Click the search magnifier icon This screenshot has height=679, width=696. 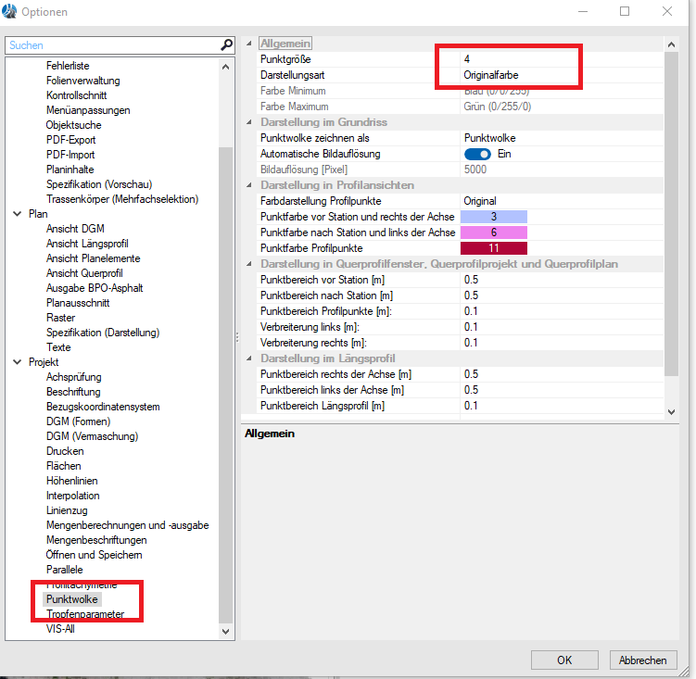pos(226,45)
